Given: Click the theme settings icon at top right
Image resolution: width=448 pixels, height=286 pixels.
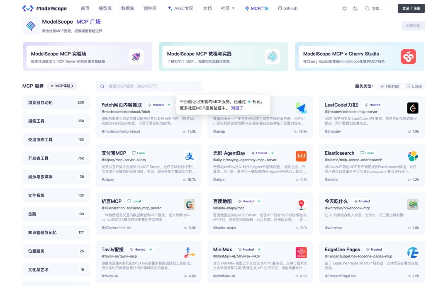Looking at the screenshot, I should 344,7.
